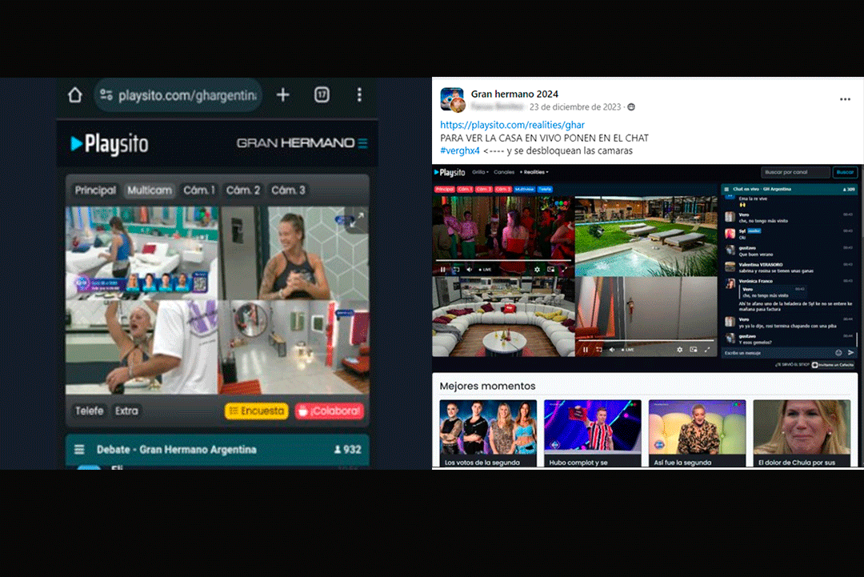Click the red ¡Colabora! button
The image size is (864, 577).
click(x=330, y=411)
